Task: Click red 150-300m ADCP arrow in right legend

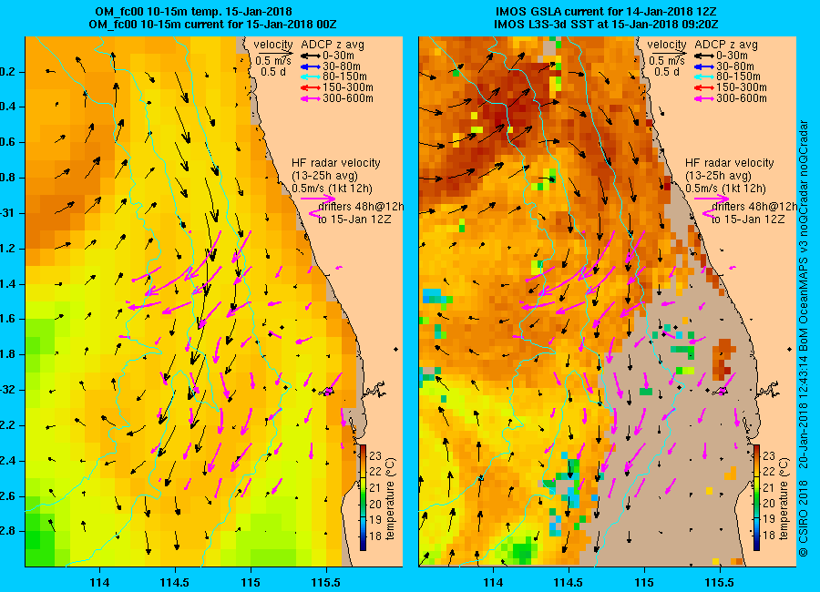Action: click(x=704, y=87)
